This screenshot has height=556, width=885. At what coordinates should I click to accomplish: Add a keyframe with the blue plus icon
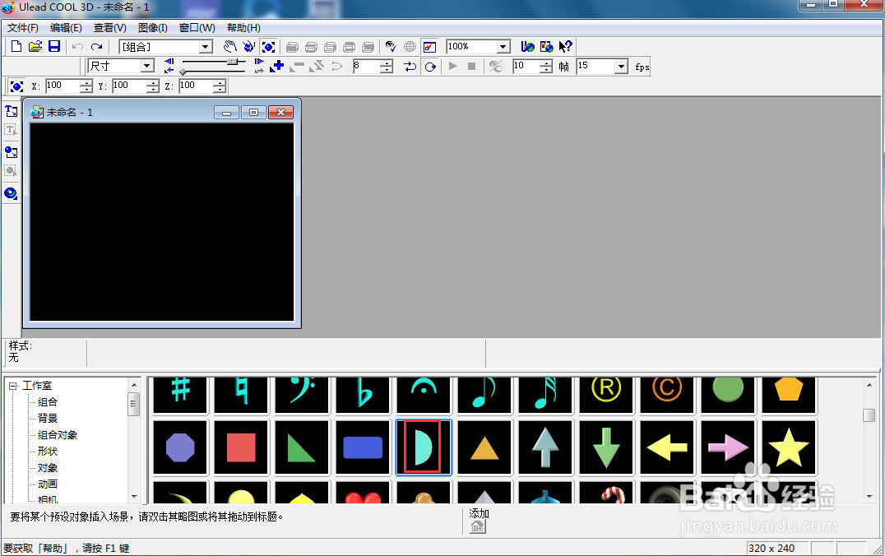[277, 67]
